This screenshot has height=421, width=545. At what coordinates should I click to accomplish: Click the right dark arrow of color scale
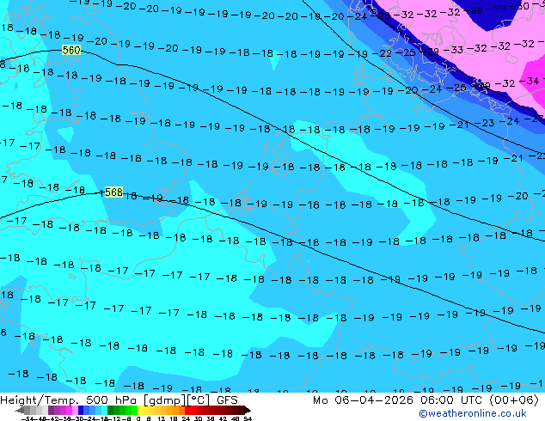point(248,411)
